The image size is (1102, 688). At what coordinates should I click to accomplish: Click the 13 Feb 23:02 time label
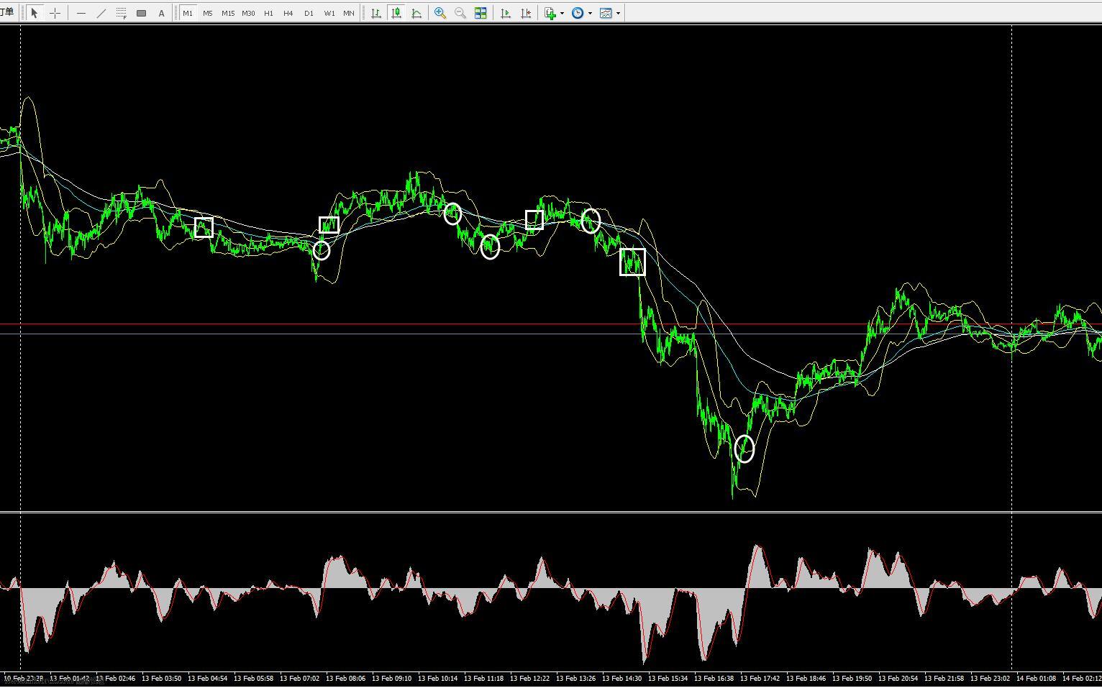point(991,678)
